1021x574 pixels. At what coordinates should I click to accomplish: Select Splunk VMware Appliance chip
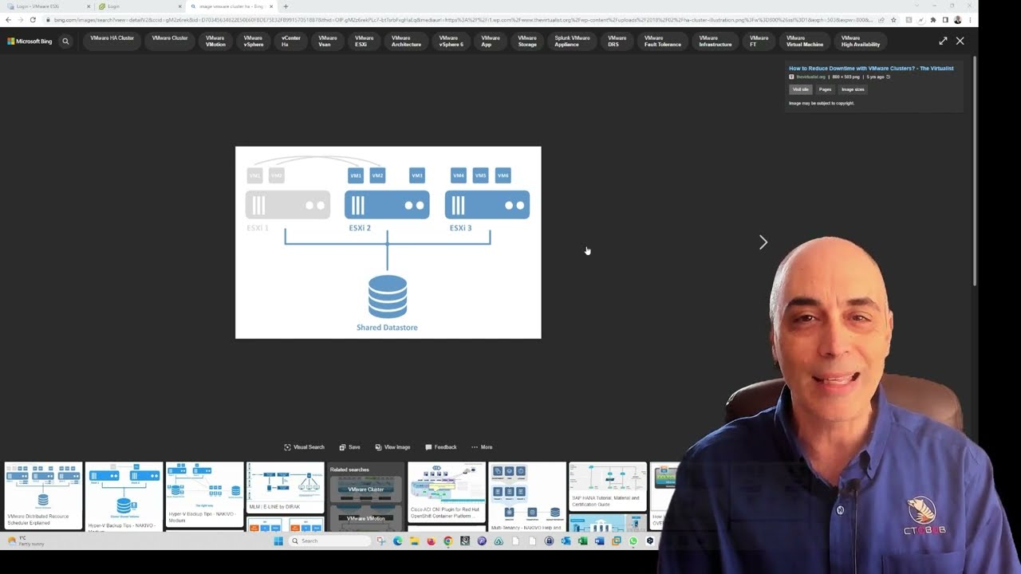click(573, 41)
